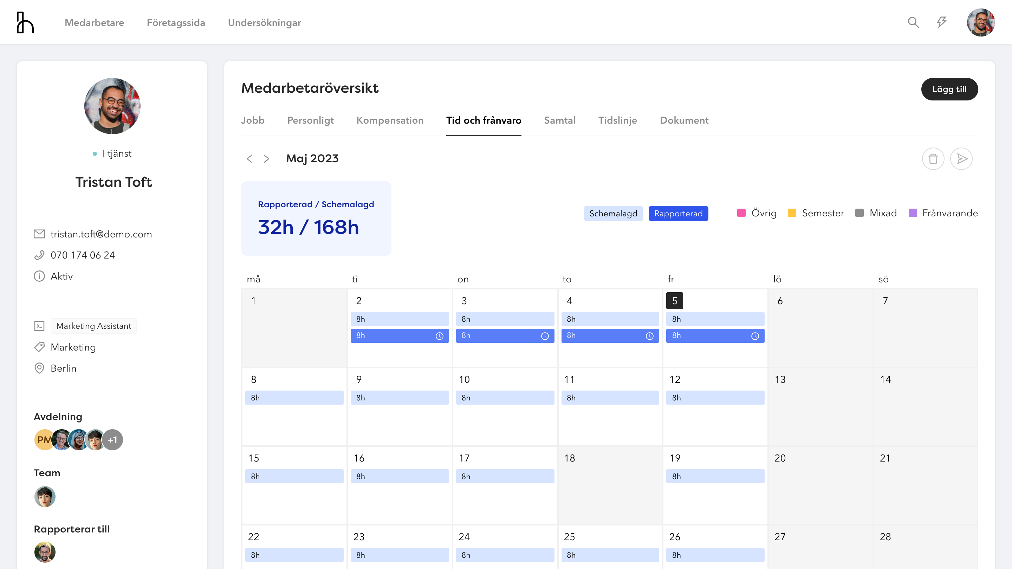
Task: Click the trash delete icon
Action: [933, 159]
